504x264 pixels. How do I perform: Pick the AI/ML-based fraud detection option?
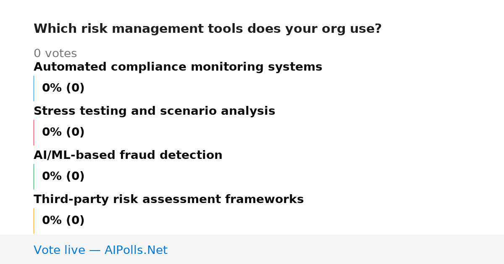click(128, 156)
